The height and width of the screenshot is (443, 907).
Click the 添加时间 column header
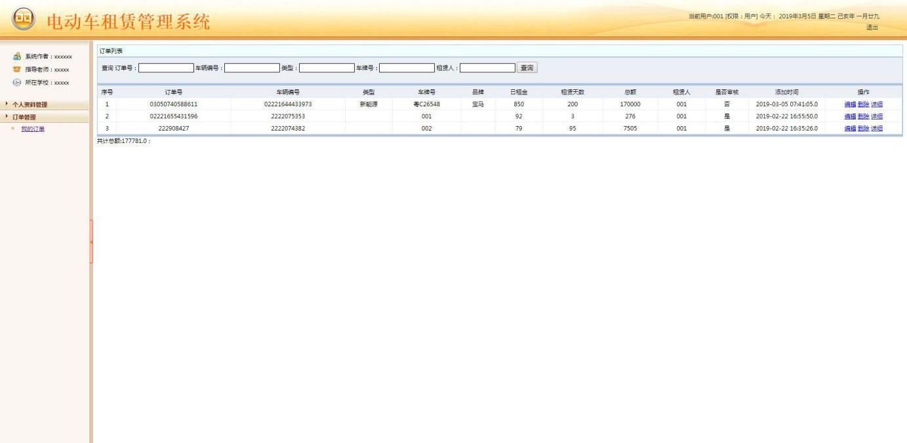tap(786, 92)
